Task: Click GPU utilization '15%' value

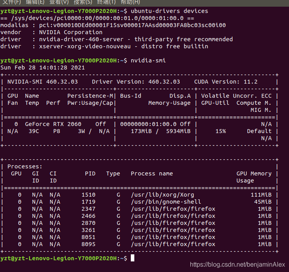Action: 220,131
